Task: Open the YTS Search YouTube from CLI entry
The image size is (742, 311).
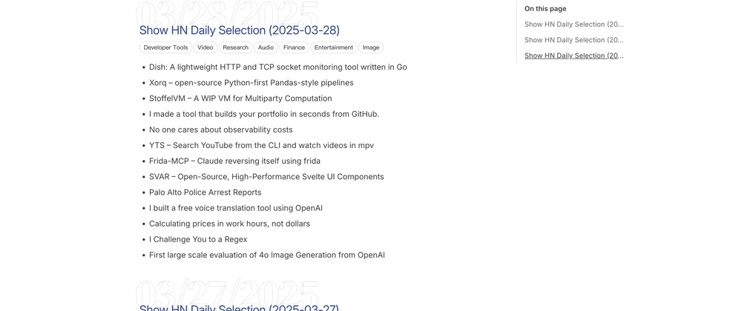Action: pos(262,145)
